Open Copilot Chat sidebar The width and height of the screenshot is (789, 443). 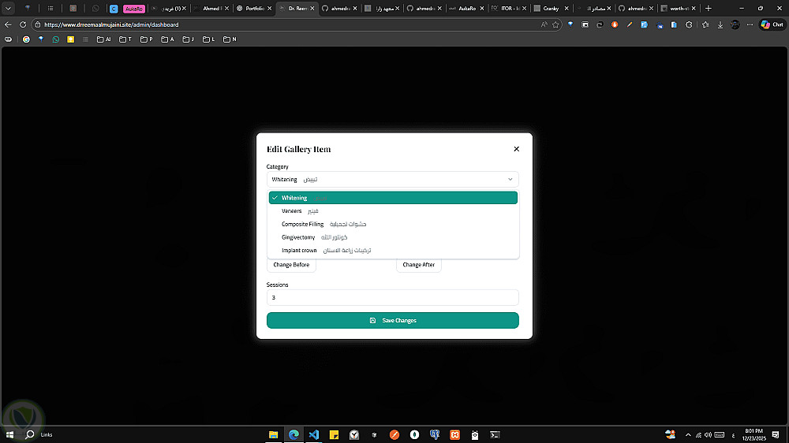click(x=772, y=24)
